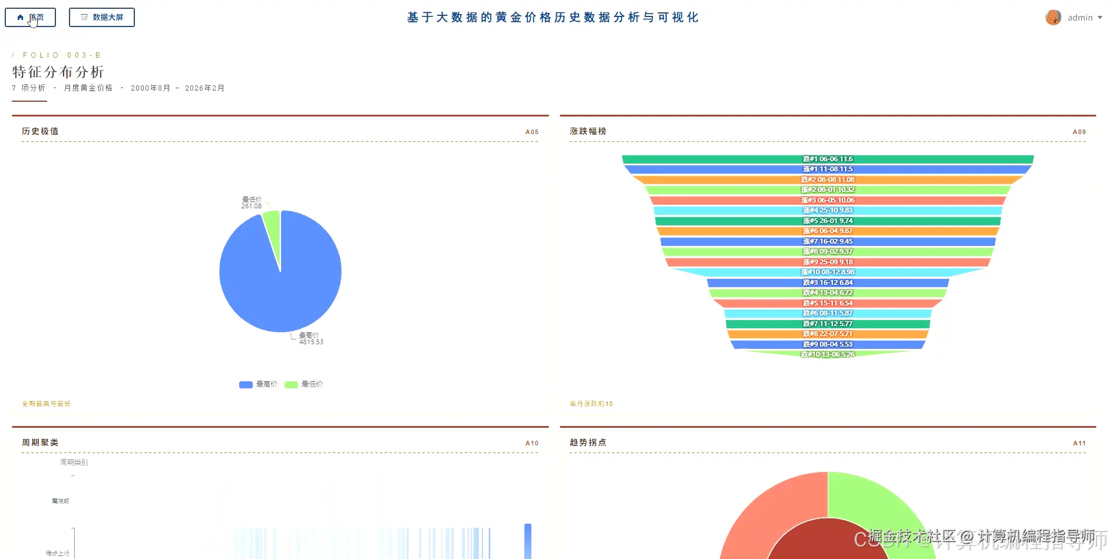
Task: Click the 最高价 4815.53 pie label
Action: pos(311,339)
